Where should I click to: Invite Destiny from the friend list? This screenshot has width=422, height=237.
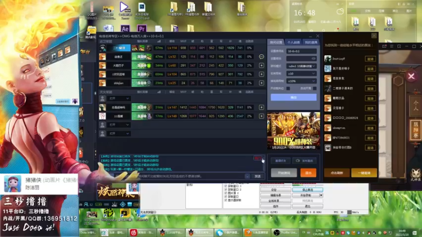(x=370, y=59)
